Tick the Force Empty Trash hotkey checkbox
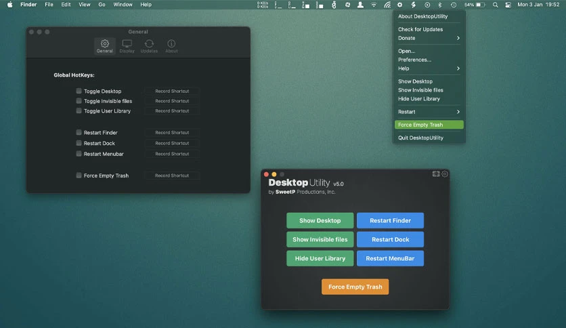Image resolution: width=566 pixels, height=328 pixels. (x=79, y=176)
